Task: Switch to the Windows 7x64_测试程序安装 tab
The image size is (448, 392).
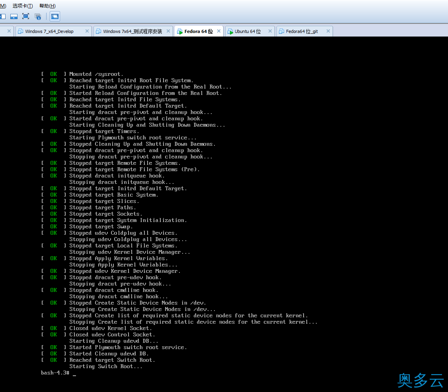Action: click(132, 31)
